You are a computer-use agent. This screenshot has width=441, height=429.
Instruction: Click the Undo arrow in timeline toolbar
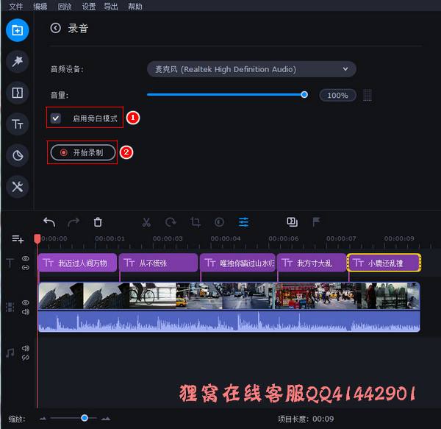(49, 222)
